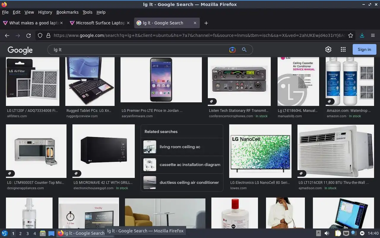Close the Microsoft Surface Laptop tab

coord(128,23)
